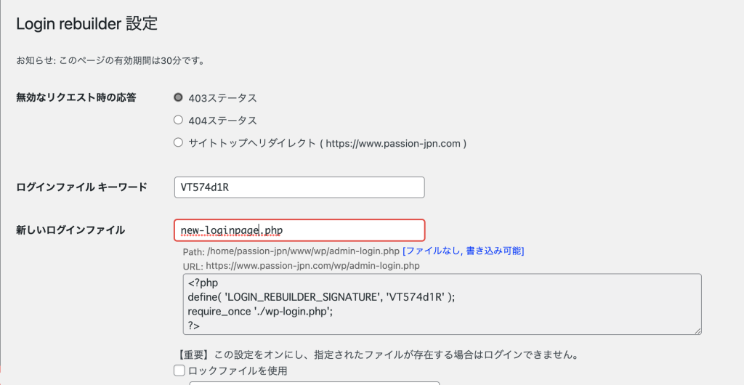Click the [ファイルなし, 書き込み可能] status text
The height and width of the screenshot is (385, 744).
click(x=463, y=251)
